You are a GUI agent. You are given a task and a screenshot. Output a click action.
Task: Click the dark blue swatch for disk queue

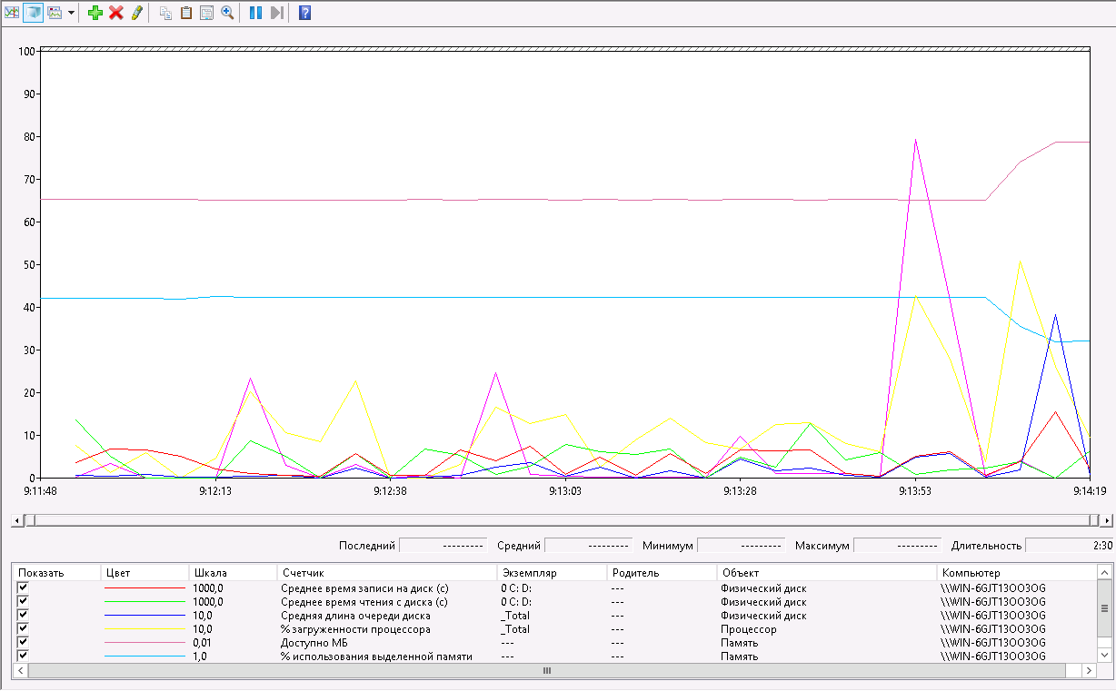pos(144,616)
